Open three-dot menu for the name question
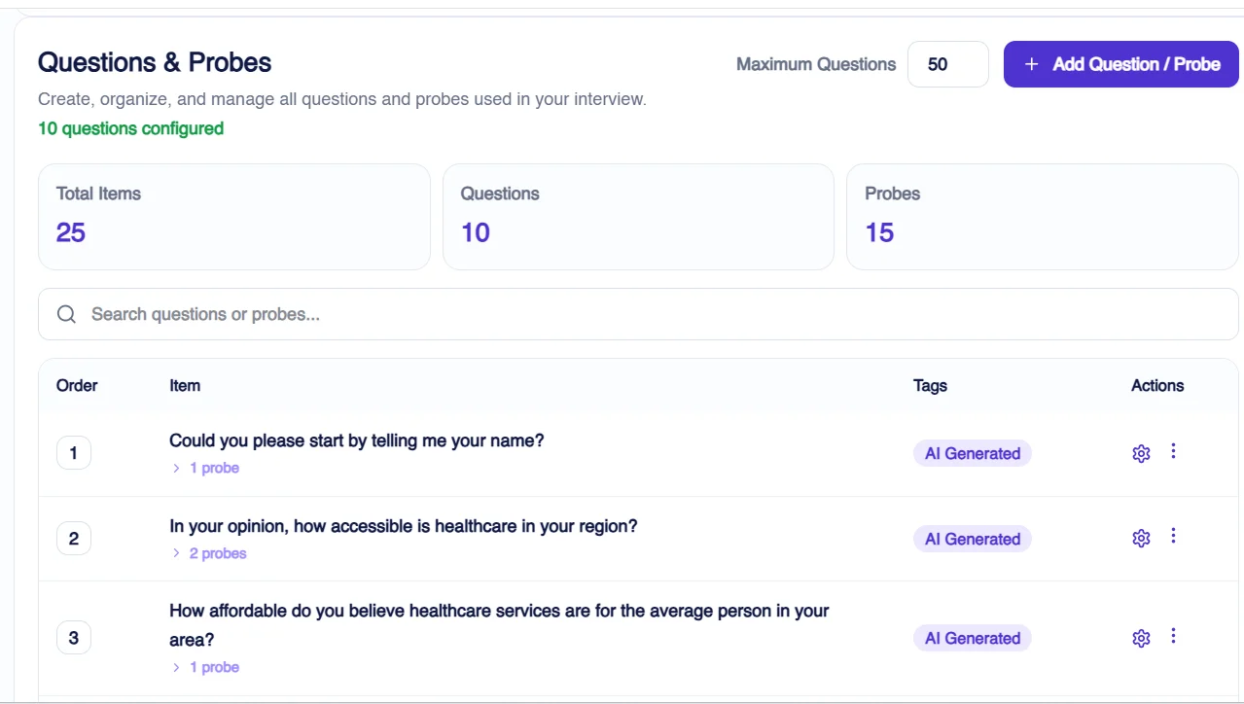The image size is (1244, 704). [x=1173, y=451]
